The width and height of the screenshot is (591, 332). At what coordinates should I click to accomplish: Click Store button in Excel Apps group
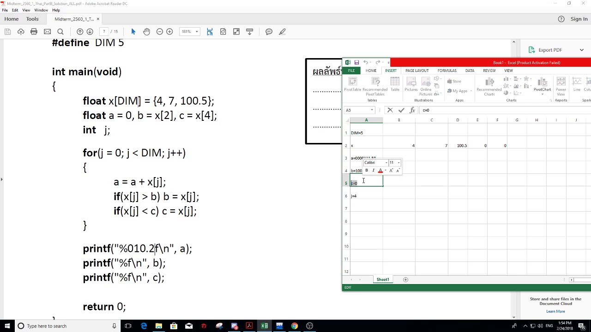(453, 81)
